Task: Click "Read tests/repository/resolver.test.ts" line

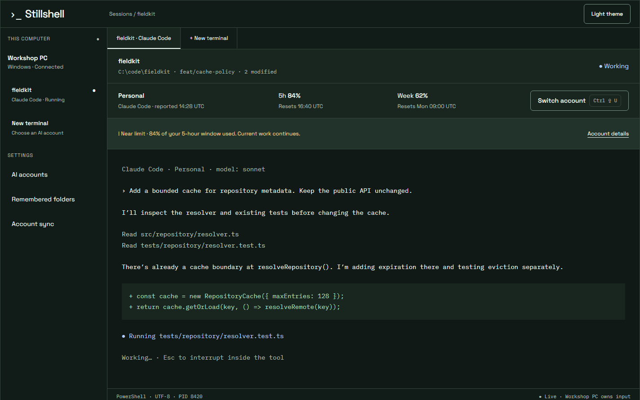Action: [x=193, y=245]
